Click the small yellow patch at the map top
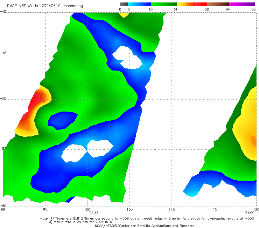Viewport: 259px width, 228px height. [124, 15]
